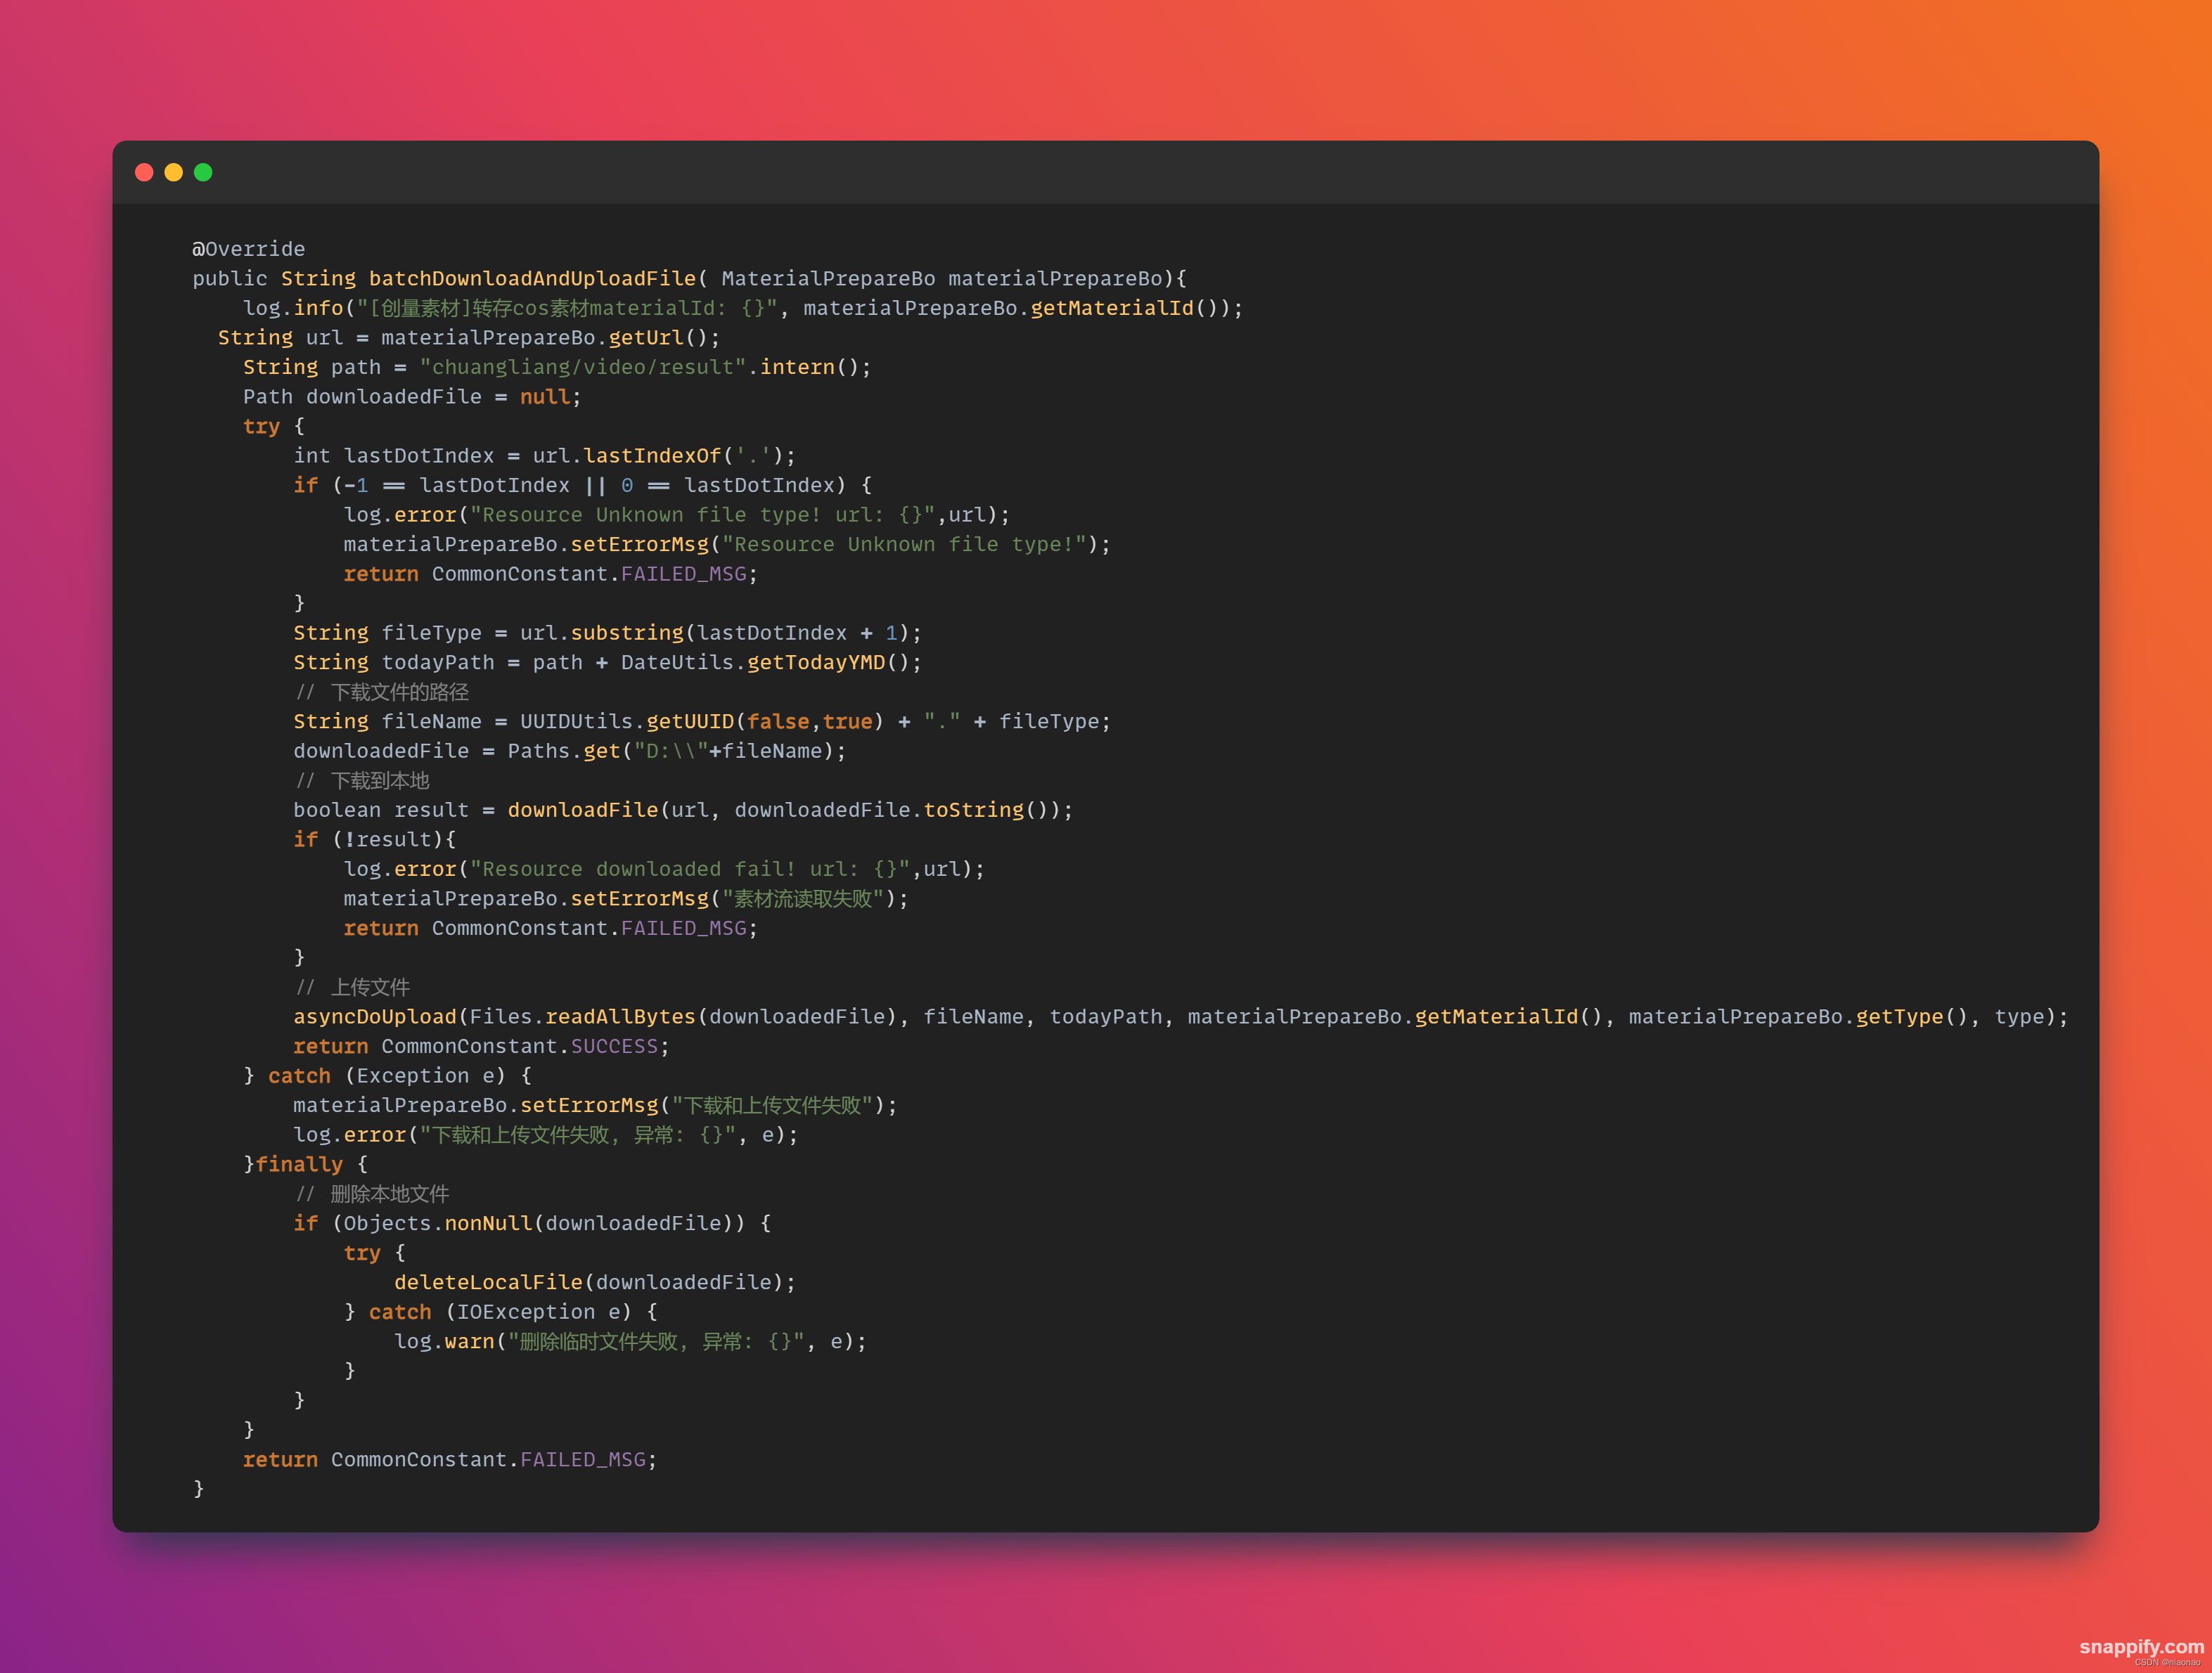Click the @Override annotation line

click(248, 249)
